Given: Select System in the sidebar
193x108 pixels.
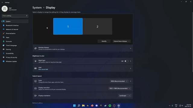Looking at the screenshot, I should (x=15, y=21).
